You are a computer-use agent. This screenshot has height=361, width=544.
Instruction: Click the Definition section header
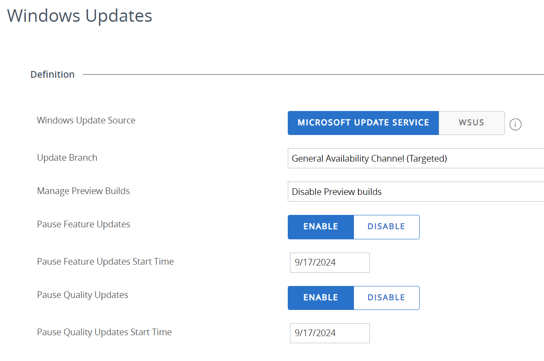pyautogui.click(x=52, y=75)
